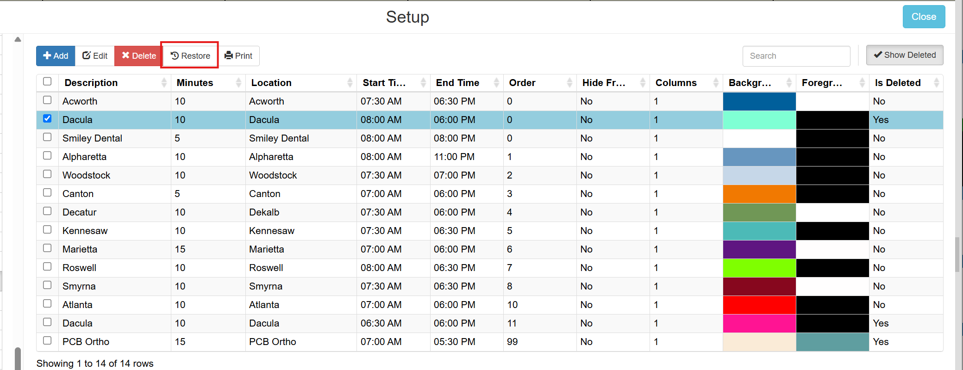
Task: Click the Restore history icon button
Action: click(x=190, y=56)
